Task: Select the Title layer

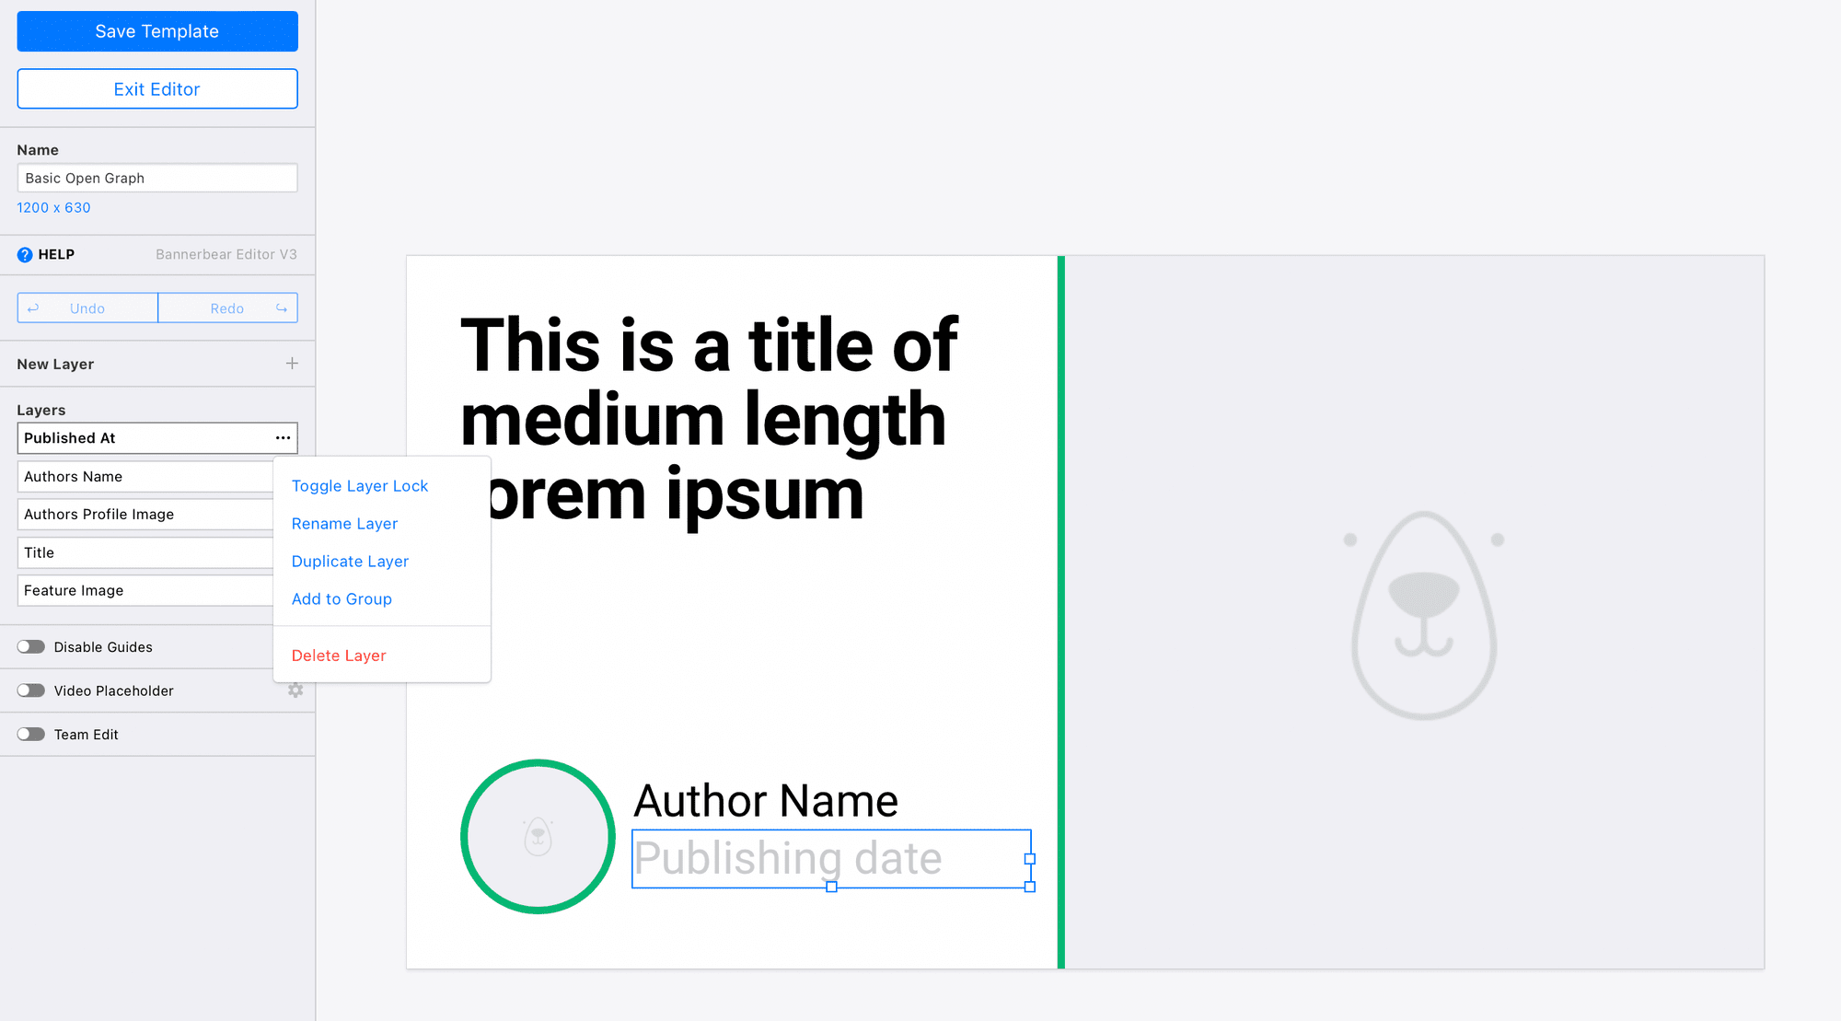Action: point(142,552)
